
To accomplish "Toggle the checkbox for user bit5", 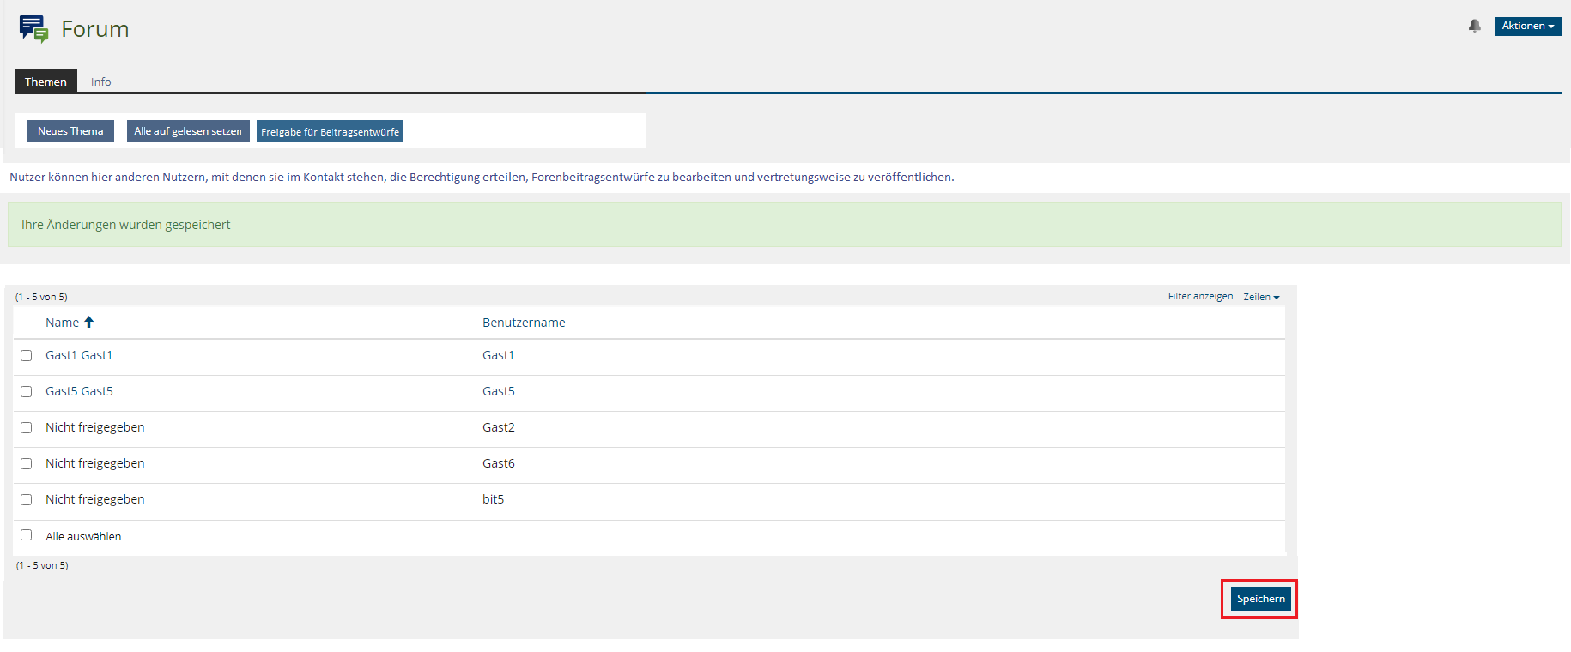I will click(x=27, y=499).
